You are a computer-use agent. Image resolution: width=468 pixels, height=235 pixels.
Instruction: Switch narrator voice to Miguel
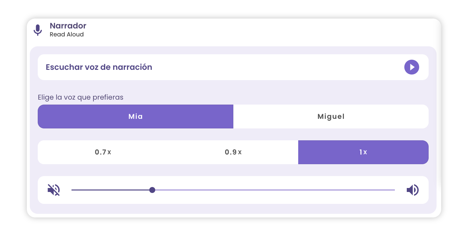pyautogui.click(x=331, y=117)
